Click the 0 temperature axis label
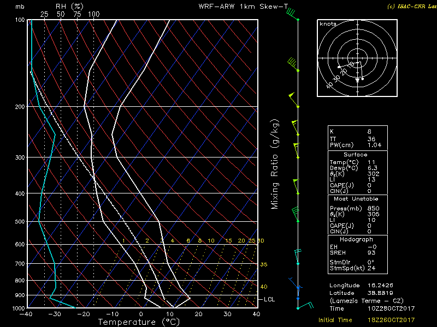The height and width of the screenshot is (327, 437). [x=141, y=314]
